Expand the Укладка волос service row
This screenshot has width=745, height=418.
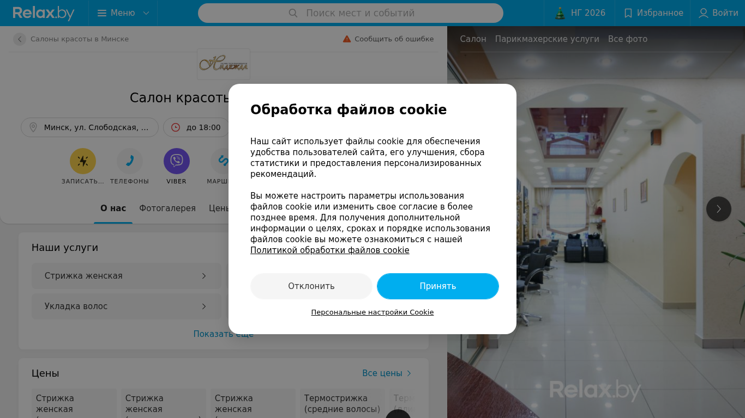[x=127, y=306]
